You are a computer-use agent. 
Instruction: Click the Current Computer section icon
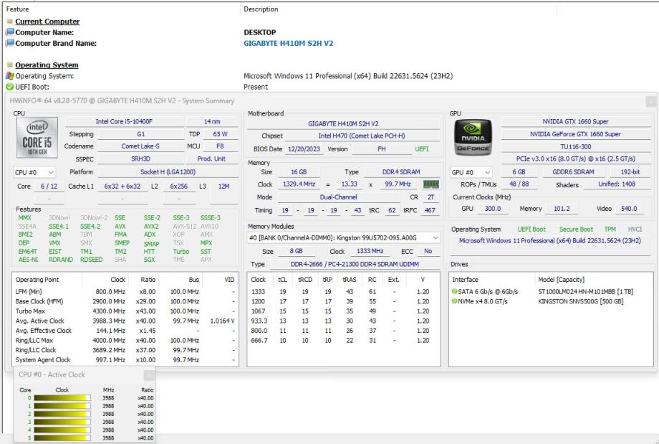click(x=10, y=22)
